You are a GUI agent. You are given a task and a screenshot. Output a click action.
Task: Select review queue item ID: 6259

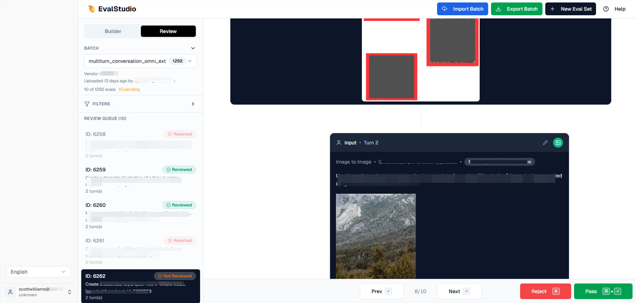(140, 180)
